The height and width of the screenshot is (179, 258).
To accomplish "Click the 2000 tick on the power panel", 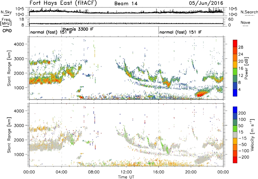I will click(19, 73).
